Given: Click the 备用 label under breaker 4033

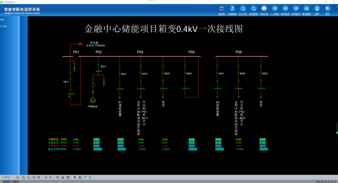Looking at the screenshot, I should coord(163,104).
